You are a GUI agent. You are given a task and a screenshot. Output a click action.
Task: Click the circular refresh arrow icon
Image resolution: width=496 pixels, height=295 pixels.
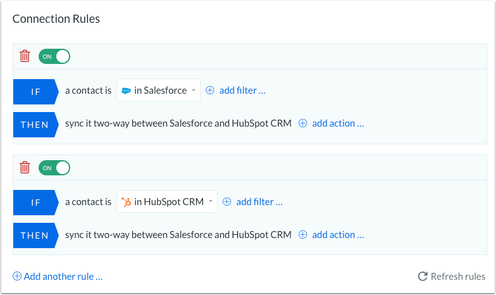(423, 277)
